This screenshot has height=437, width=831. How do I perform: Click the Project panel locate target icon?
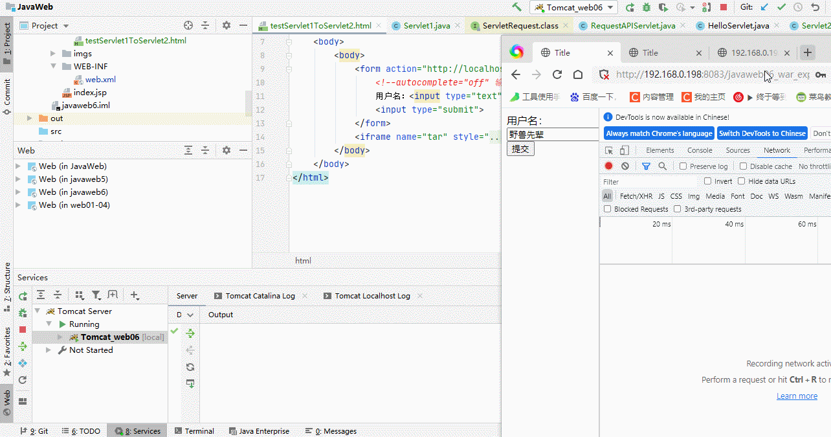coord(188,25)
